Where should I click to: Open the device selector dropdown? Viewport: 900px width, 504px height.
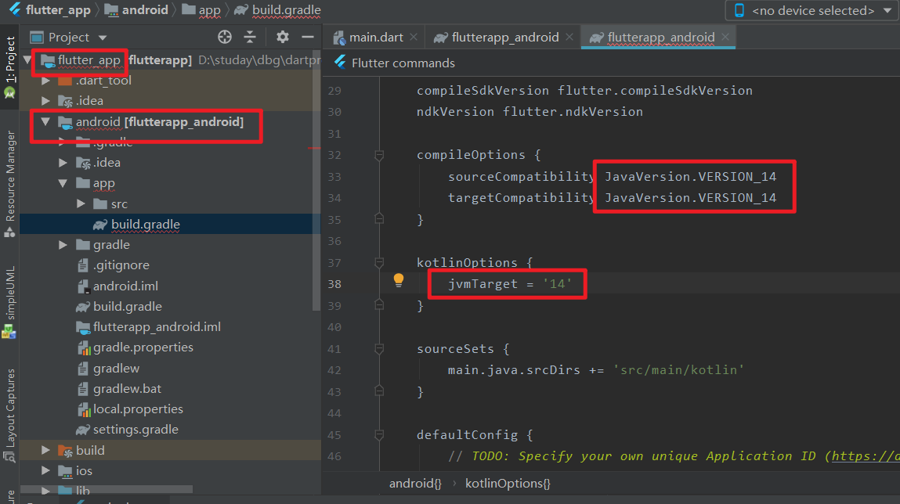click(812, 10)
